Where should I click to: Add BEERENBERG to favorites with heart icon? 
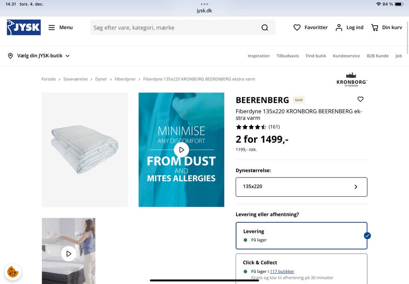coord(360,99)
